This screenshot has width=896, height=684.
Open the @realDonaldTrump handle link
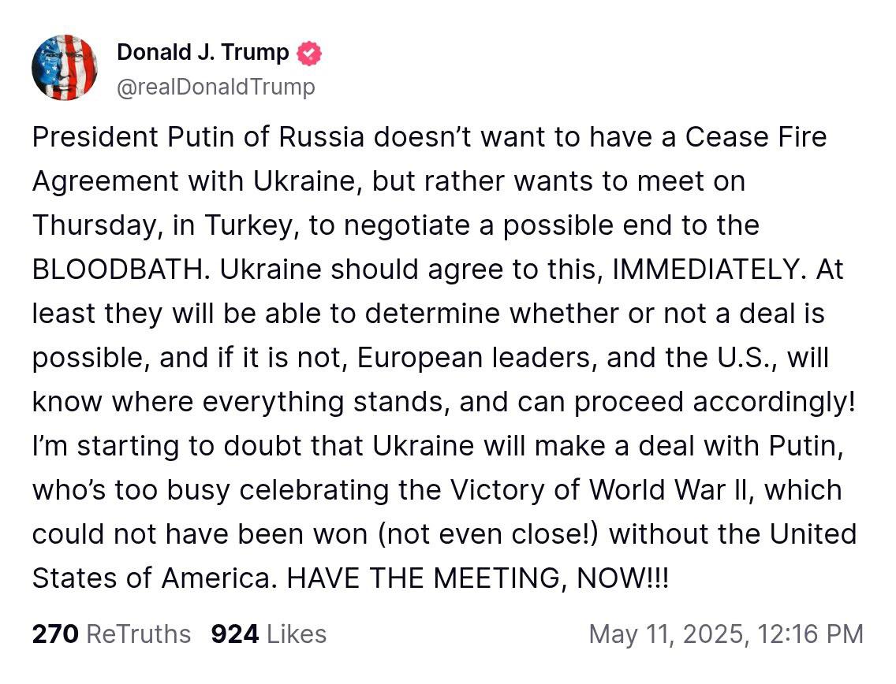[x=215, y=87]
